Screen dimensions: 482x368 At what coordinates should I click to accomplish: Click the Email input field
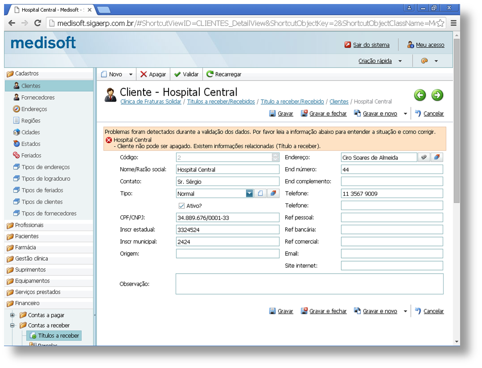[392, 254]
